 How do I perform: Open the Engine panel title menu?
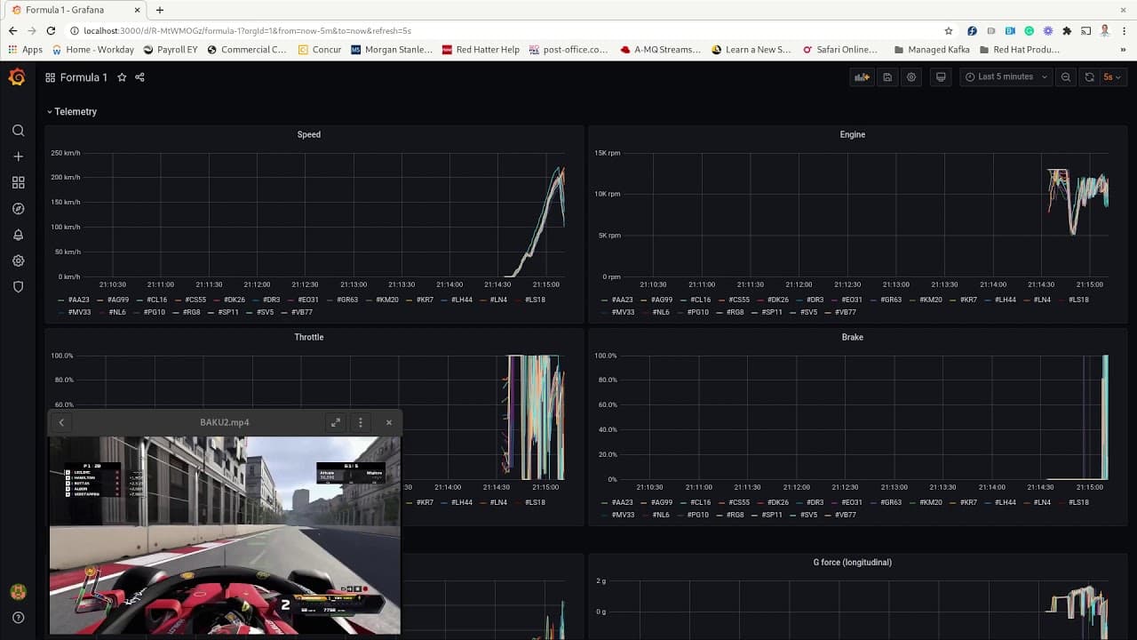click(x=853, y=135)
